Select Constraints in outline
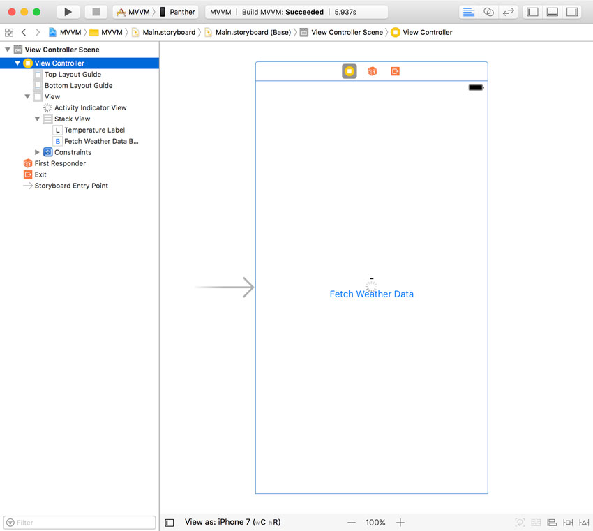Viewport: 593px width, 531px height. click(x=73, y=152)
